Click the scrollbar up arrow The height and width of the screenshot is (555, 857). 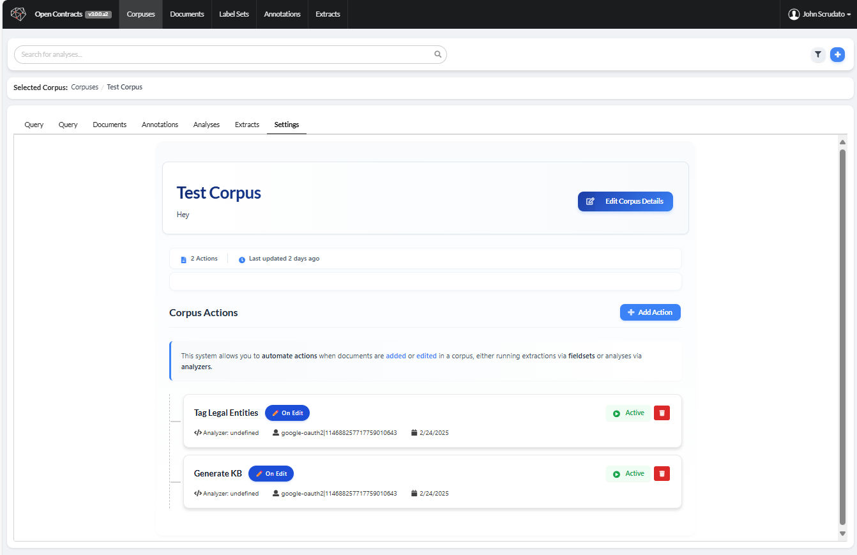[x=842, y=142]
